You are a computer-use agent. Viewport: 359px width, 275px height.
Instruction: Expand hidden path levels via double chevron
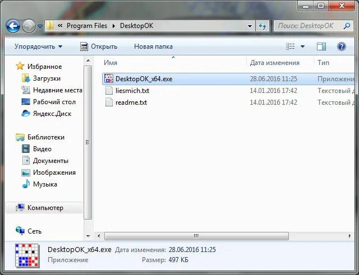click(60, 26)
